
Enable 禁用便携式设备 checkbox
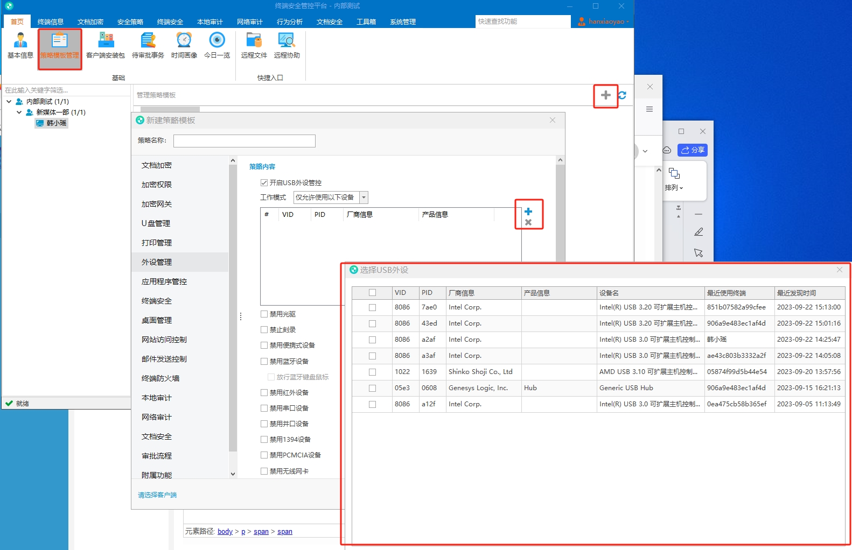(x=264, y=345)
